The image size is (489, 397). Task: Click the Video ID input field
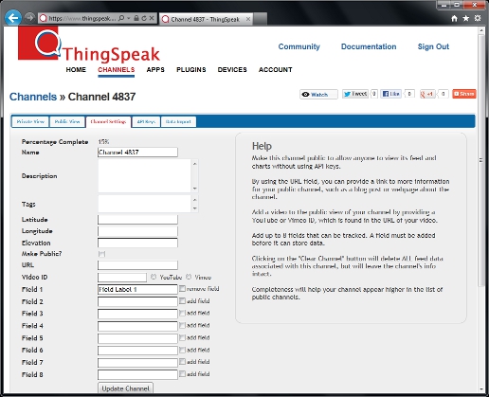pos(122,278)
